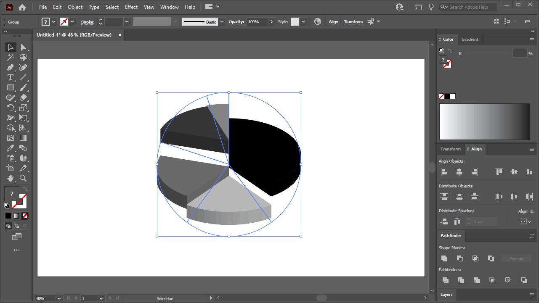Click the Transform link in the control bar
539x303 pixels.
pos(353,21)
